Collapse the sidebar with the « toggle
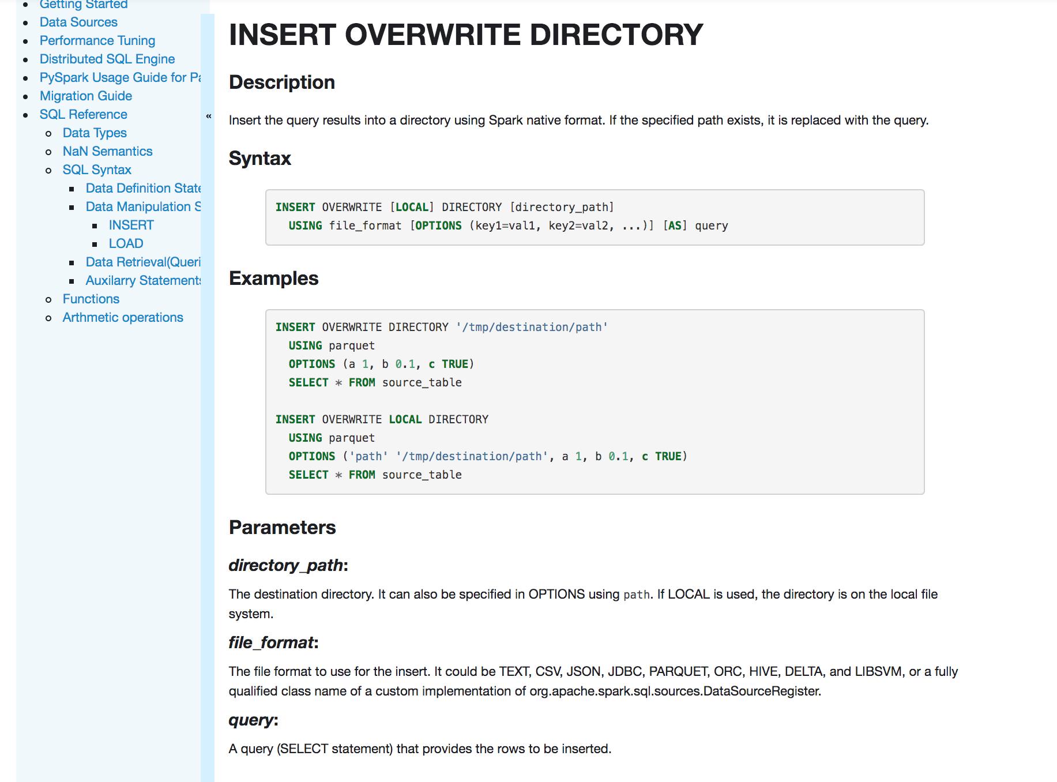This screenshot has width=1057, height=782. 208,116
